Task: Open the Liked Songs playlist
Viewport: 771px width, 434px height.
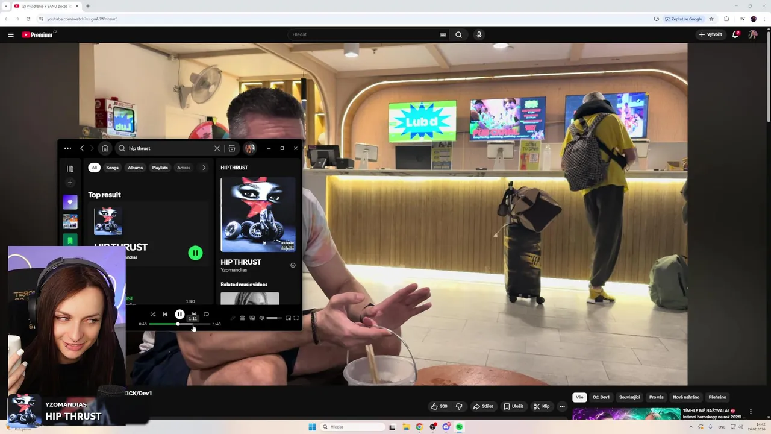Action: (x=70, y=203)
